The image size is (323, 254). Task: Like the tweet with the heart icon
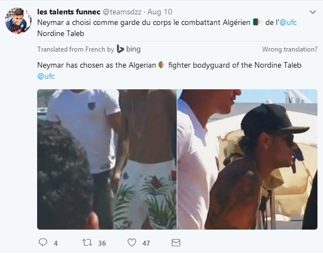pyautogui.click(x=132, y=242)
